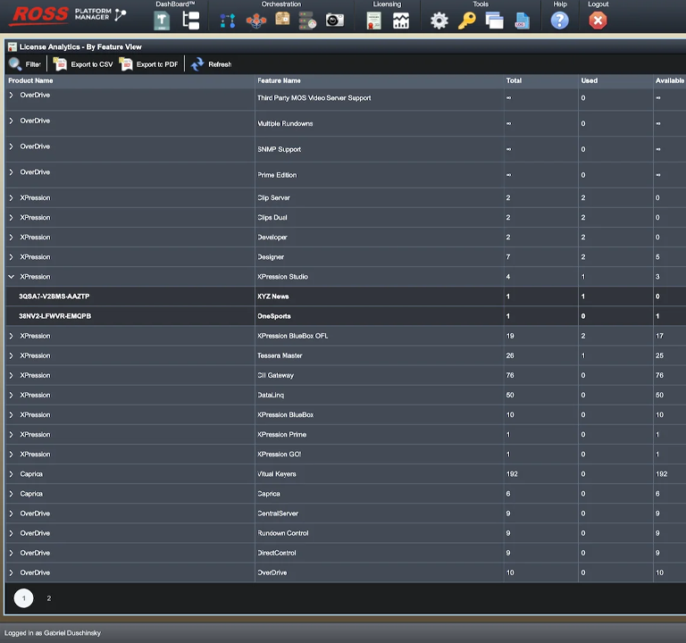686x643 pixels.
Task: Open the orange cluster Orchestration icon
Action: (256, 21)
